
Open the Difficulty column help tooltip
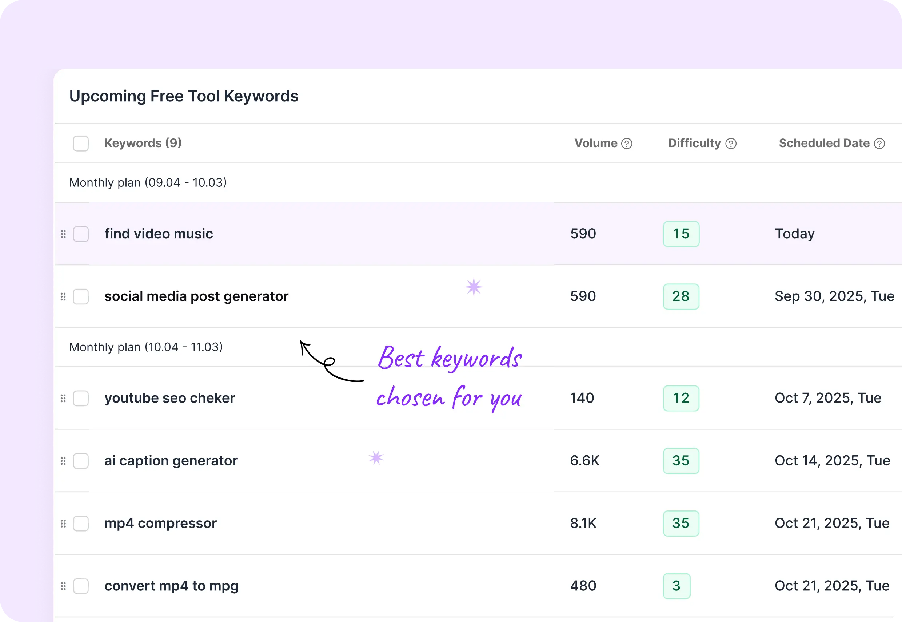pos(731,144)
